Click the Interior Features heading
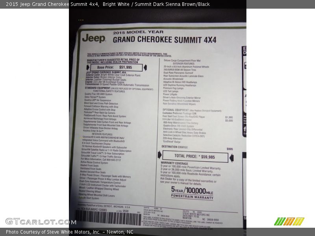Viewport: 315px width, 236px height. [x=102, y=134]
